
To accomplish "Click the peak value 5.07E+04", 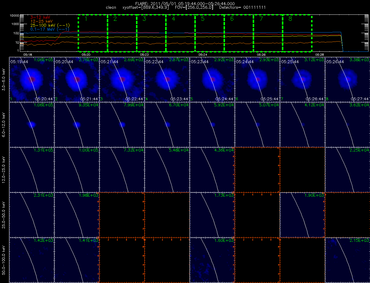I will (x=269, y=105).
